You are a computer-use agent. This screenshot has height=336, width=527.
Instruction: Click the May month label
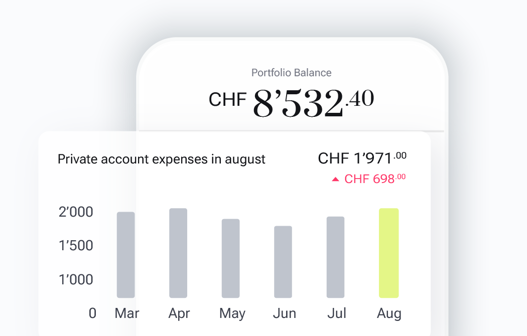coord(232,314)
